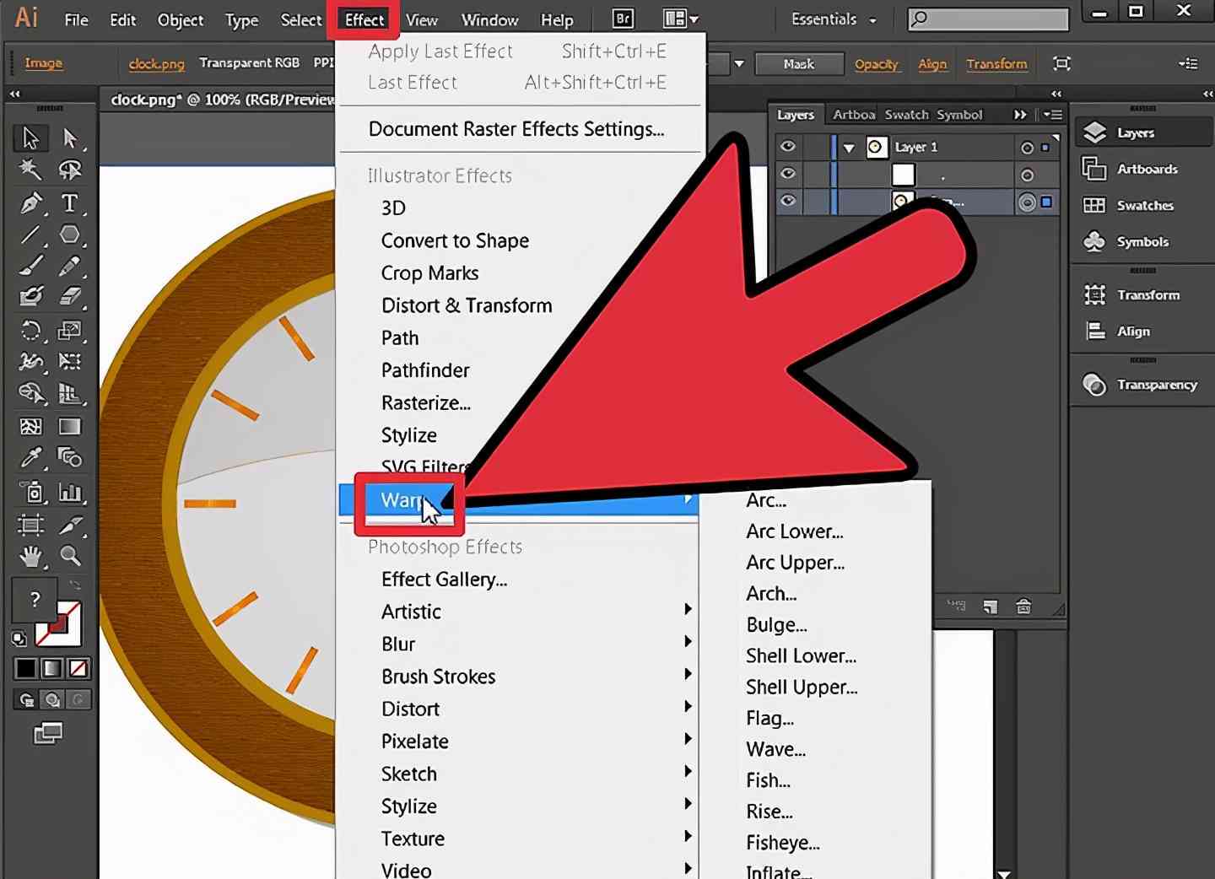Select the Selection tool black arrow

coord(30,138)
